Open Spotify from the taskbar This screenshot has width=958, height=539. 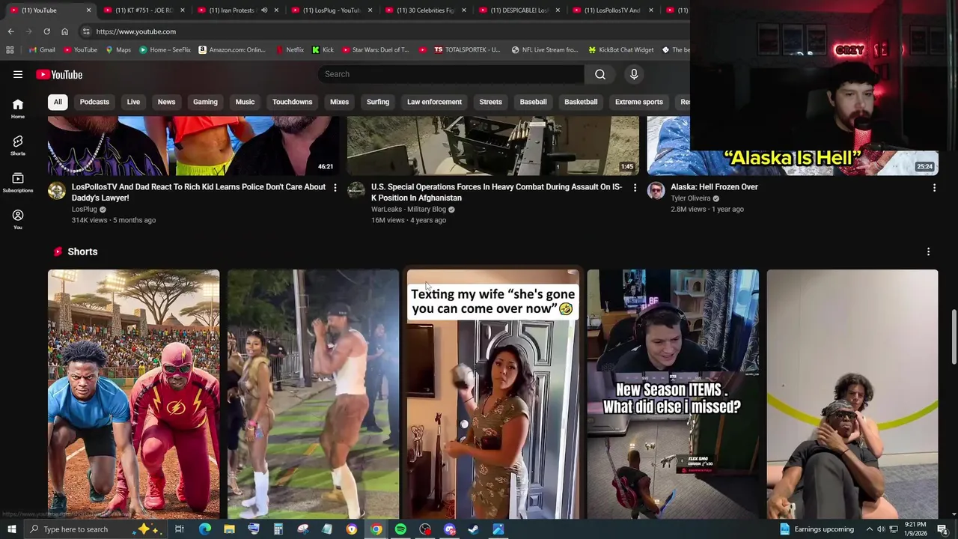pos(400,529)
